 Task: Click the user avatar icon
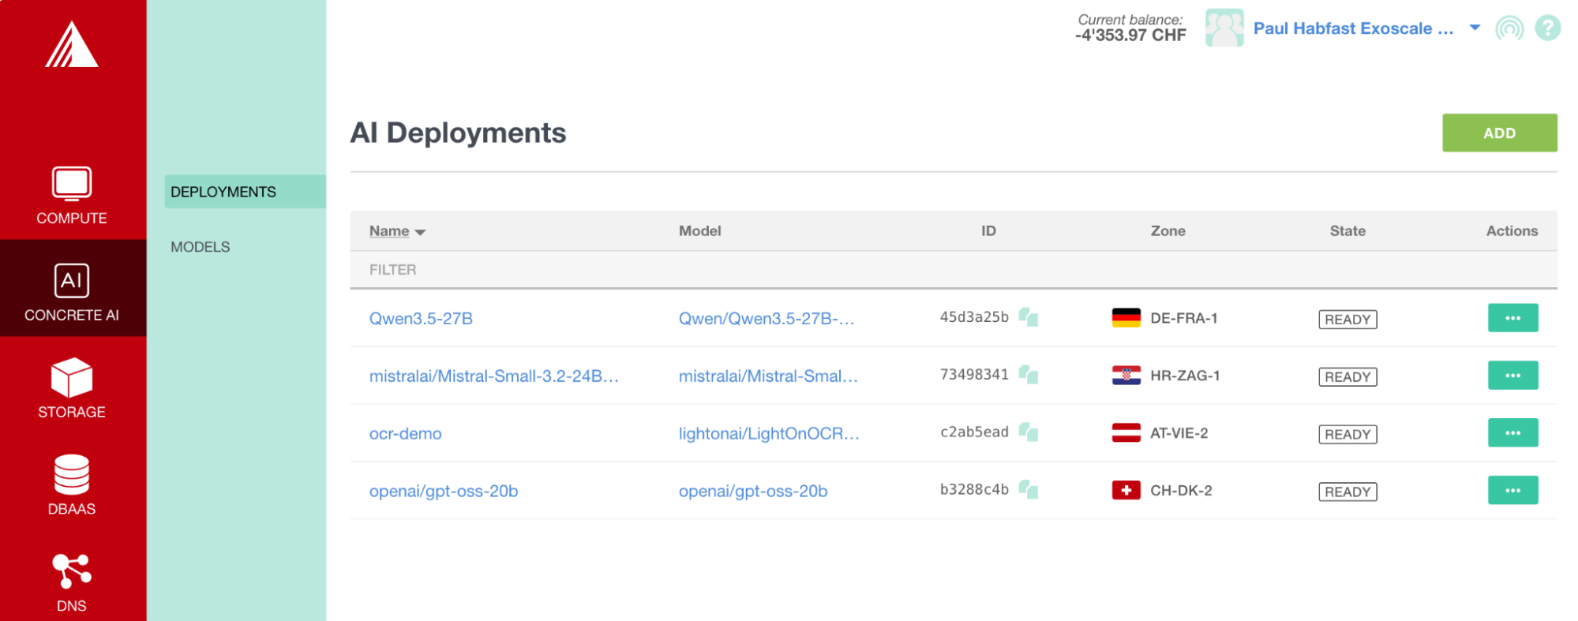click(x=1224, y=28)
